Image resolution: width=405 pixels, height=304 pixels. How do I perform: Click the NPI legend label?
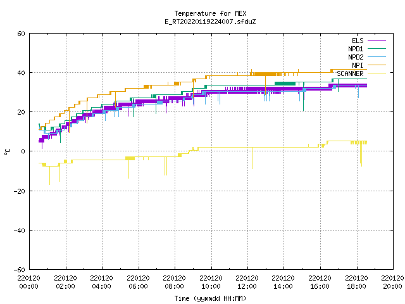pos(358,65)
